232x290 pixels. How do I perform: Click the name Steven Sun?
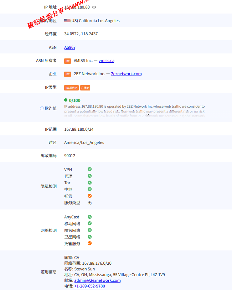[x=84, y=269]
